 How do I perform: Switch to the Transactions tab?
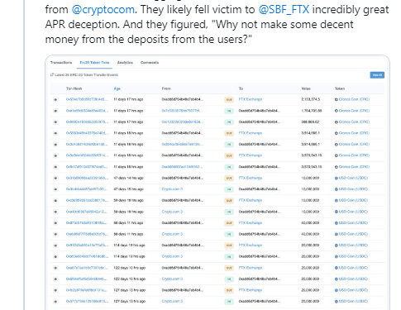[61, 63]
